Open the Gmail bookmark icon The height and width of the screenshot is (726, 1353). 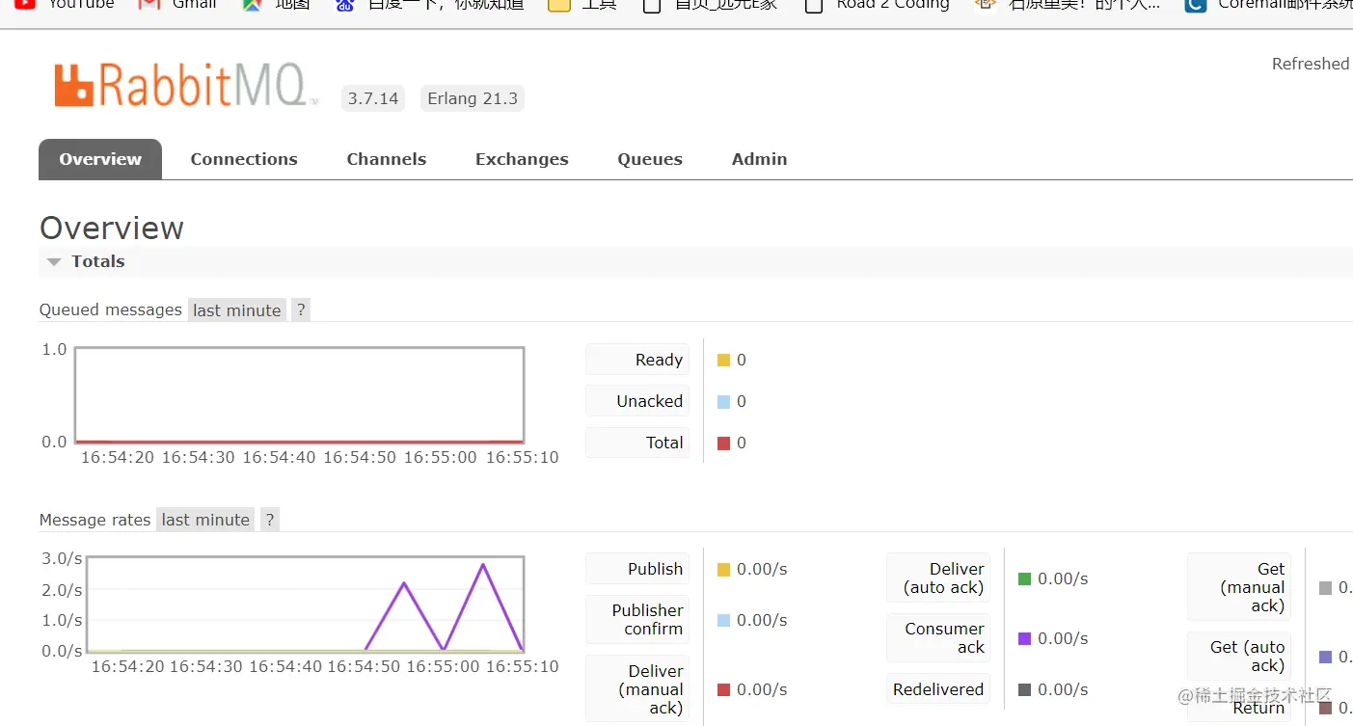(149, 4)
